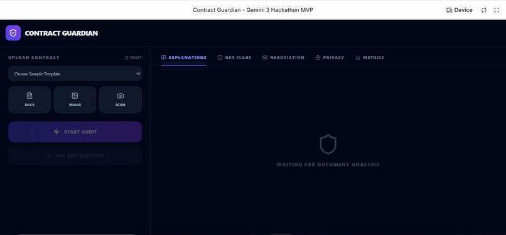This screenshot has height=235, width=506.
Task: Click the Reset button
Action: [133, 57]
